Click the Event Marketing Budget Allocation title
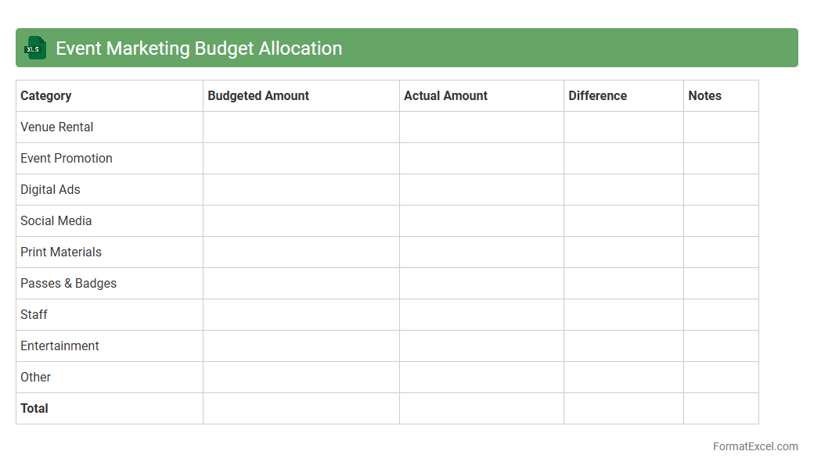This screenshot has height=469, width=814. 199,48
